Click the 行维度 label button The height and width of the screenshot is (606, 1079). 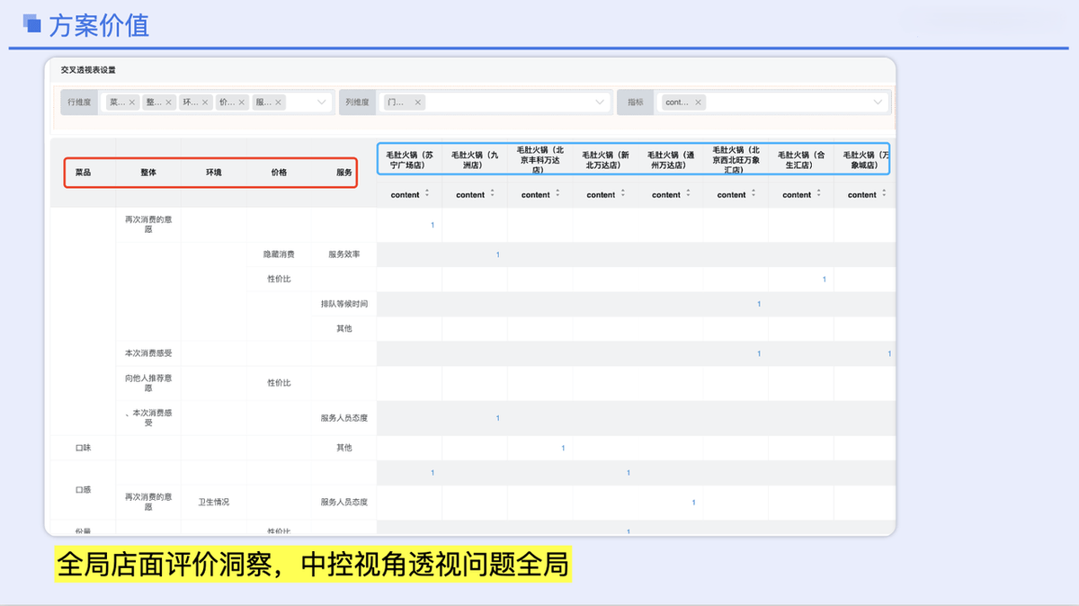(80, 102)
